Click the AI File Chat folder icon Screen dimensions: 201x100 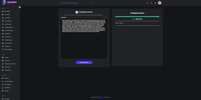pos(3,67)
